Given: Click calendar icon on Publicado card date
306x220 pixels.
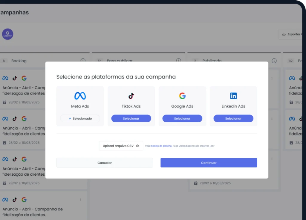Looking at the screenshot, I should 195,183.
